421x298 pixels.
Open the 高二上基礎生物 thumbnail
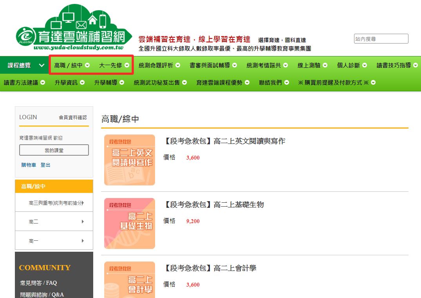point(130,223)
